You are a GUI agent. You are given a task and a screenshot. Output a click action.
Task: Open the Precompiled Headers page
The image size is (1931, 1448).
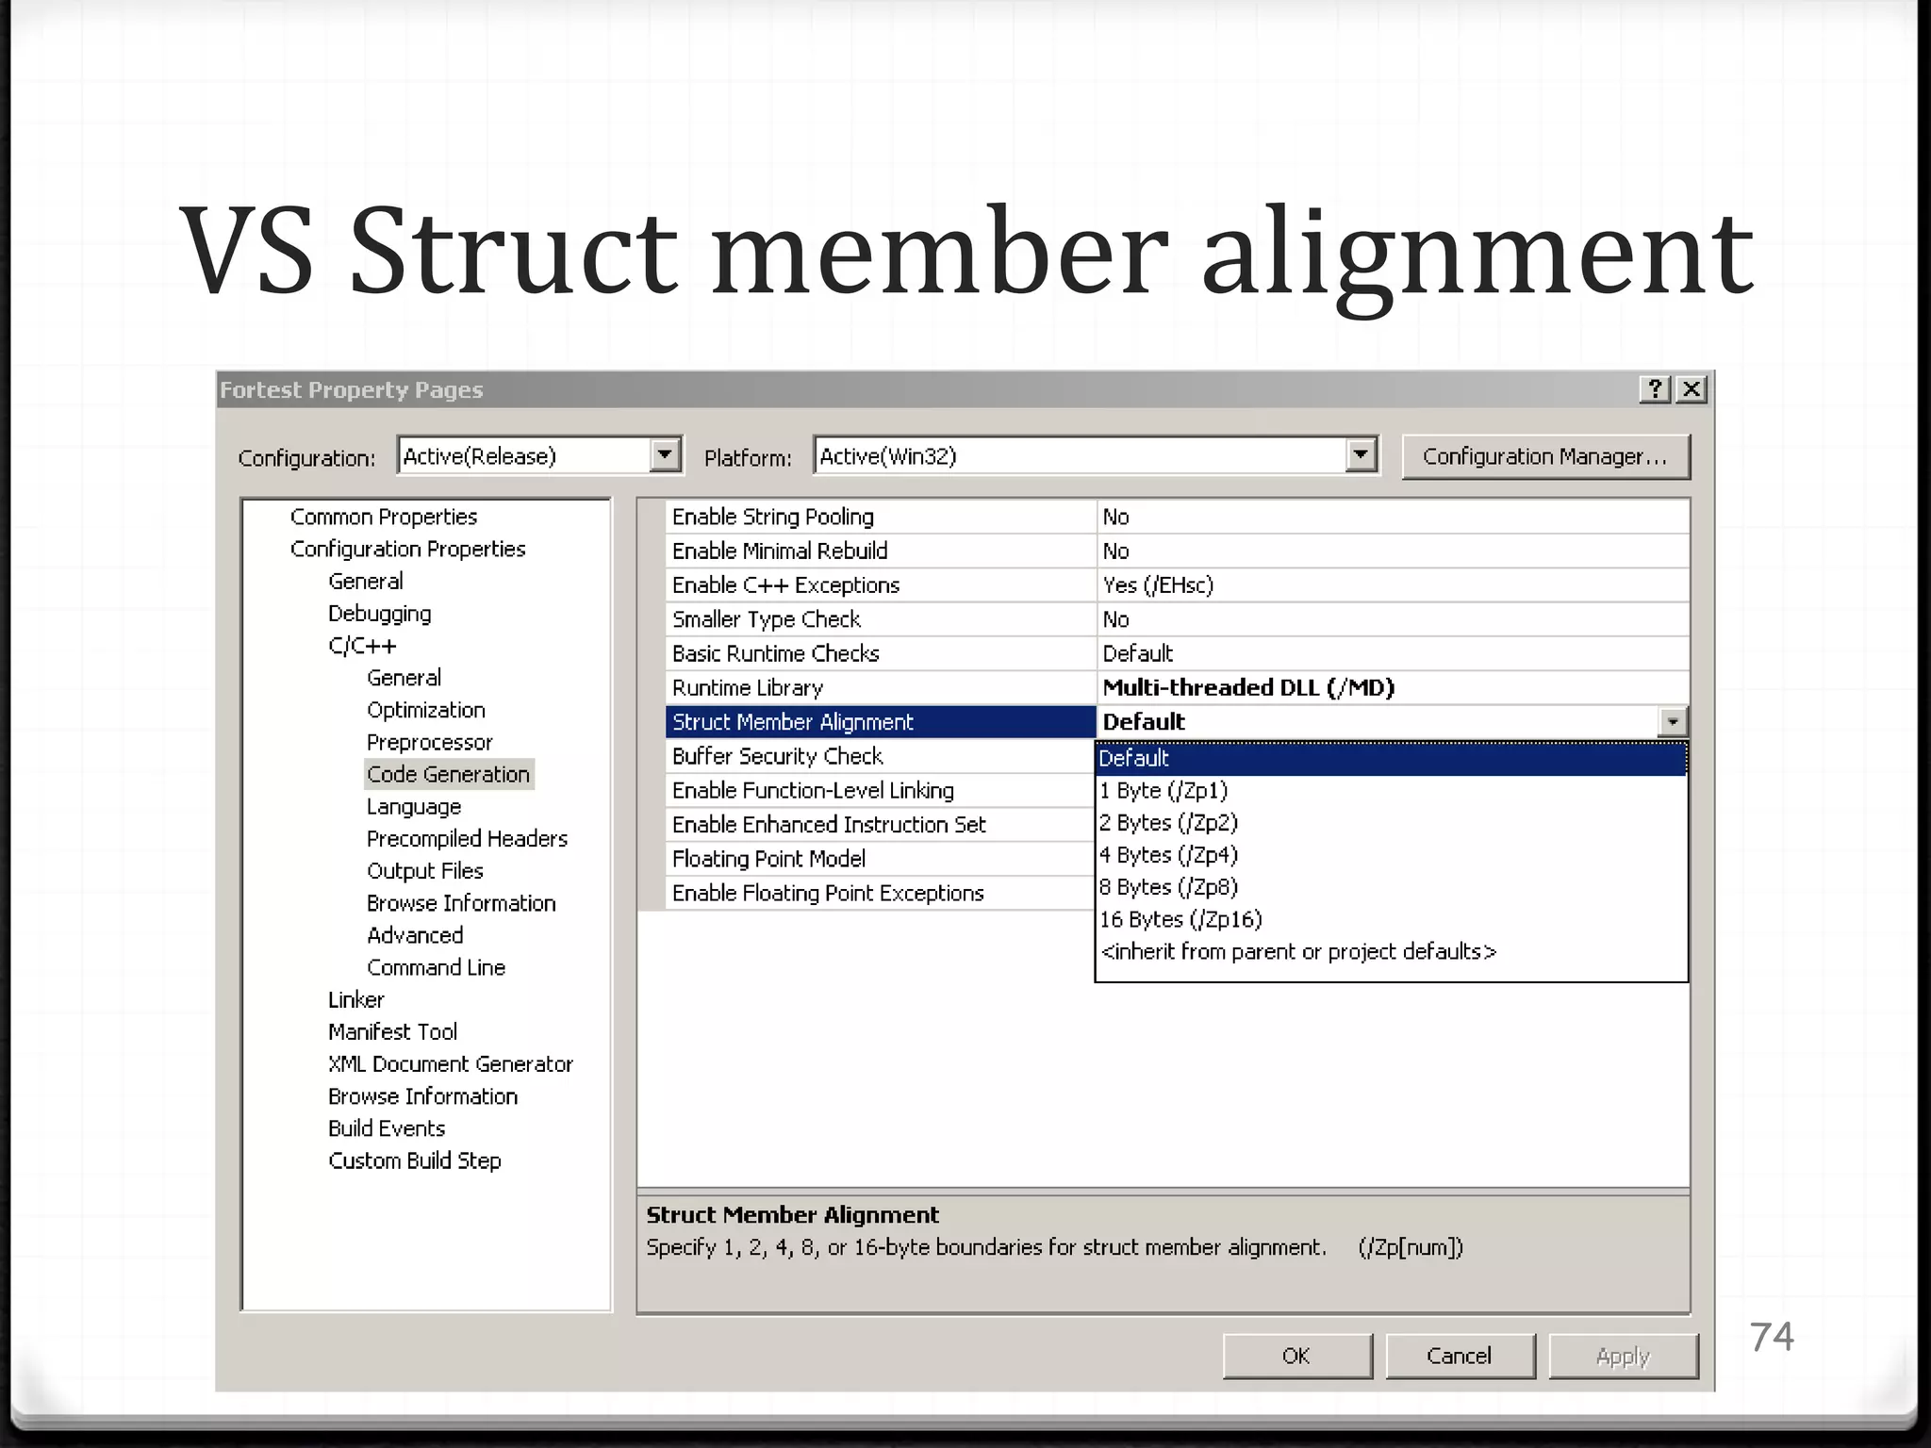(x=467, y=839)
